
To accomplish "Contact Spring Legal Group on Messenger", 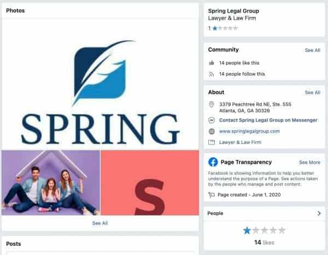I will pos(268,120).
